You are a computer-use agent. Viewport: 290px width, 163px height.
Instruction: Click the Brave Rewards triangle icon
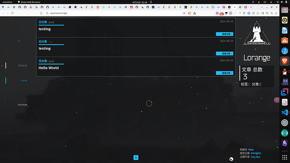[194, 13]
